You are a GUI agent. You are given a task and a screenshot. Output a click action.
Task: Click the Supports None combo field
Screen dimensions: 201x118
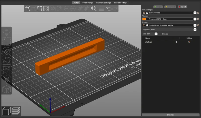tap(172, 29)
